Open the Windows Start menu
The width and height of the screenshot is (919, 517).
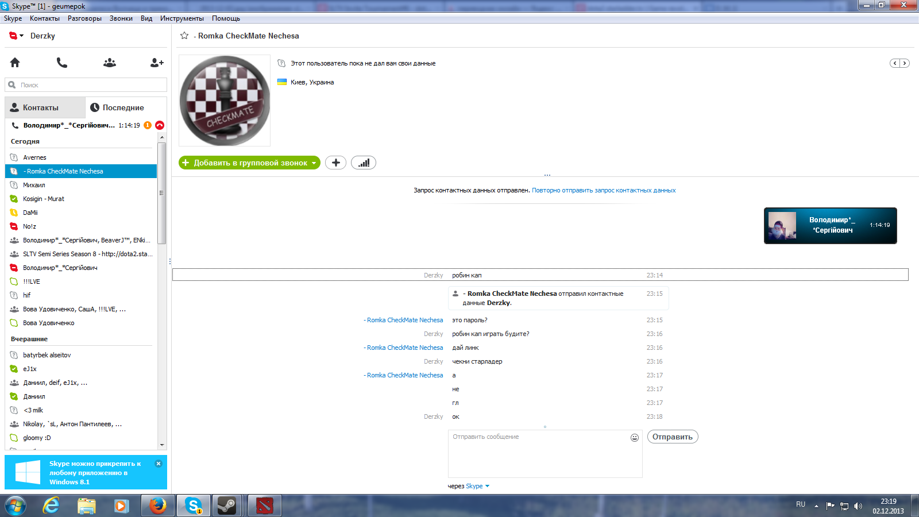(16, 506)
